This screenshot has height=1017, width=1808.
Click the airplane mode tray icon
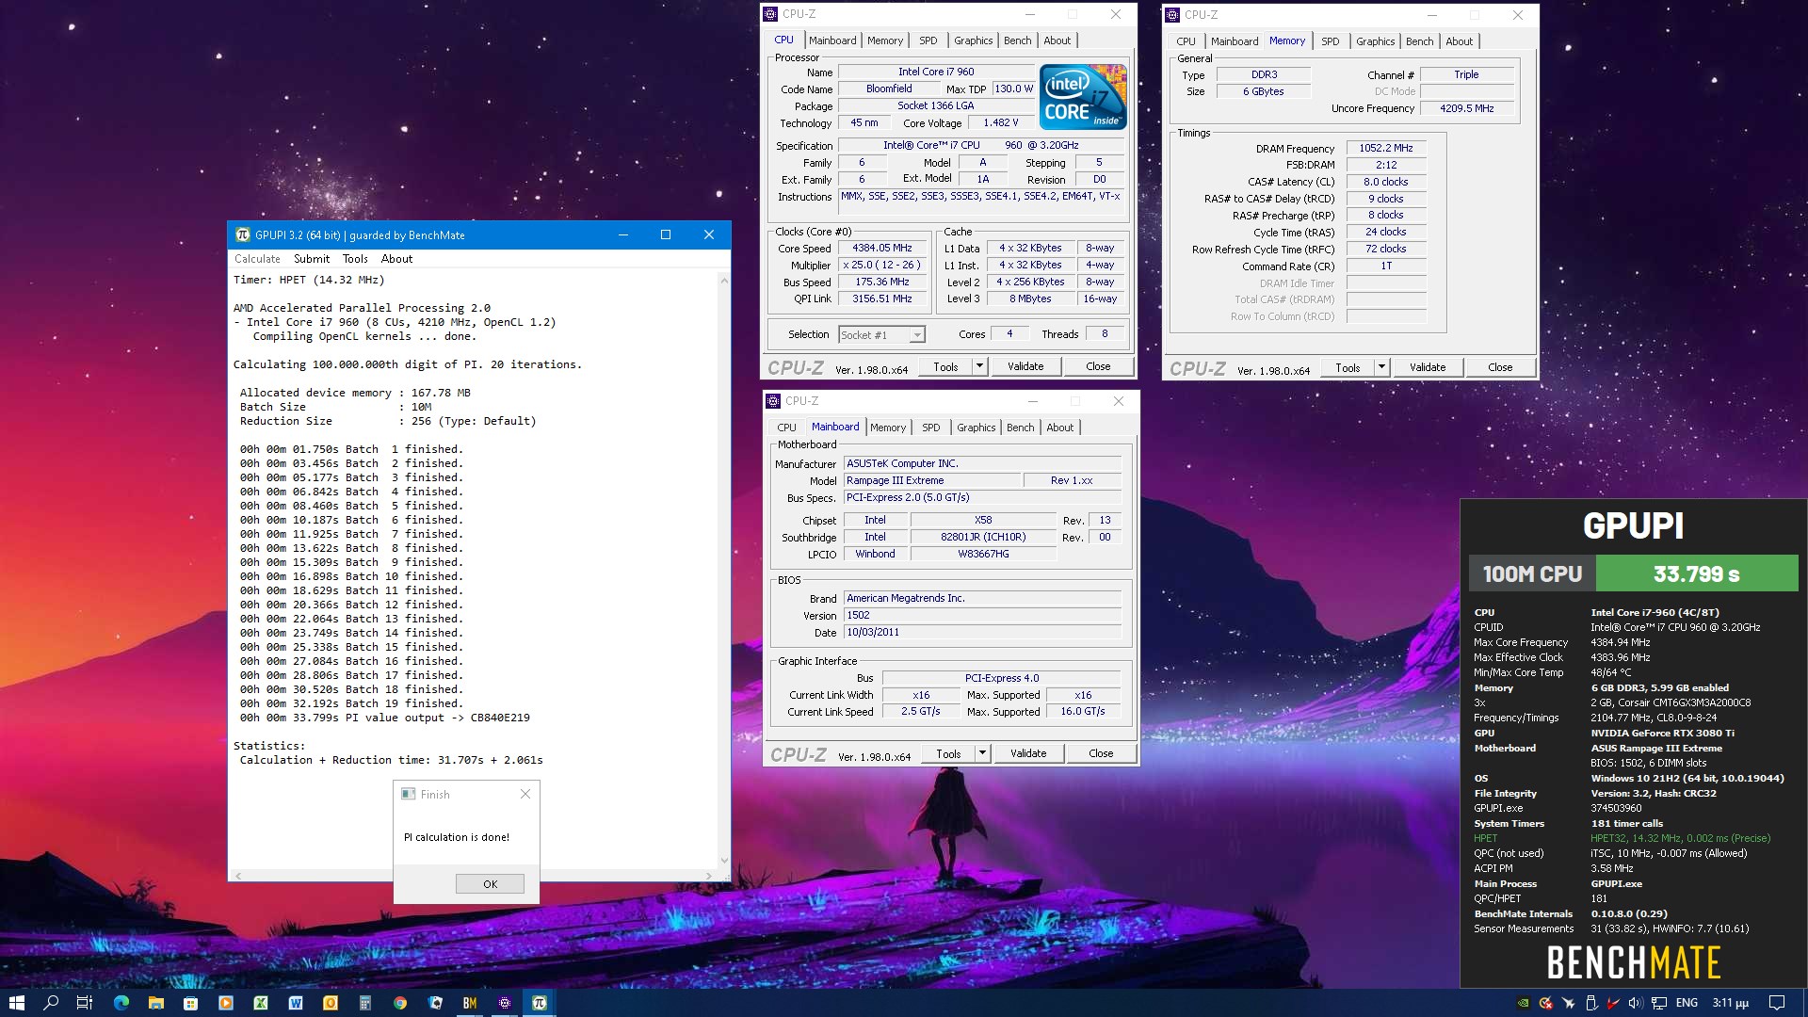(x=1568, y=1003)
